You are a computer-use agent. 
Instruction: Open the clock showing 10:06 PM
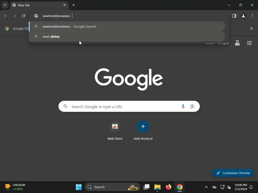point(241,187)
